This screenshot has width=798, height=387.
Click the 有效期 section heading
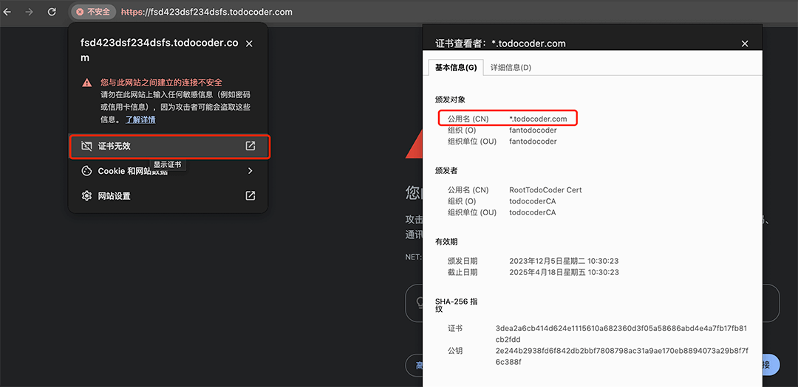[446, 242]
